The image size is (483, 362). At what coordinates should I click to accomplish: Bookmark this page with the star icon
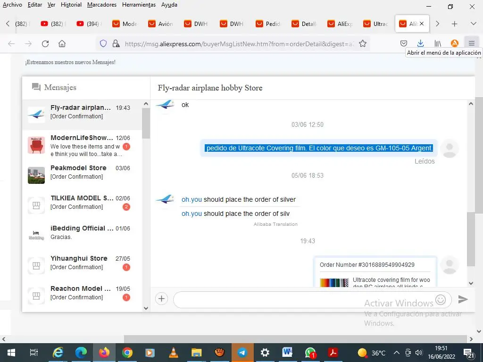tap(363, 44)
